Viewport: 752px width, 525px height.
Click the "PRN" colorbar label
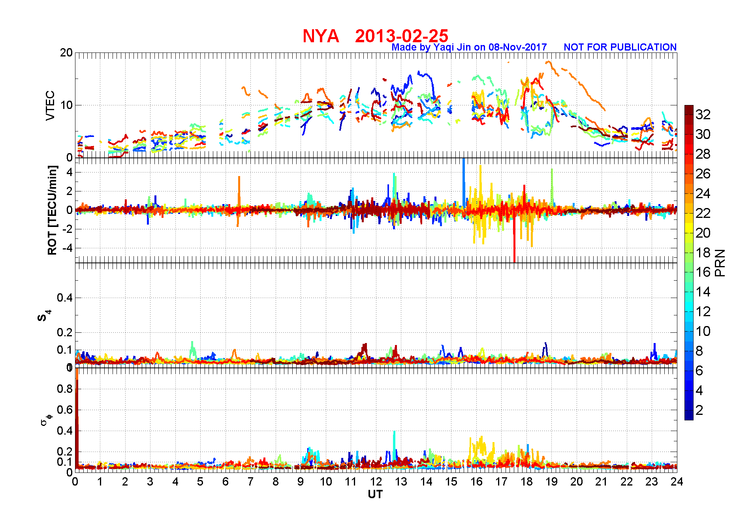coord(720,263)
